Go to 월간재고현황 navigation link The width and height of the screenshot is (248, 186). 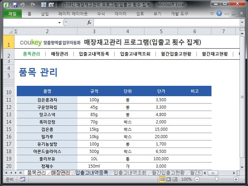click(215, 54)
